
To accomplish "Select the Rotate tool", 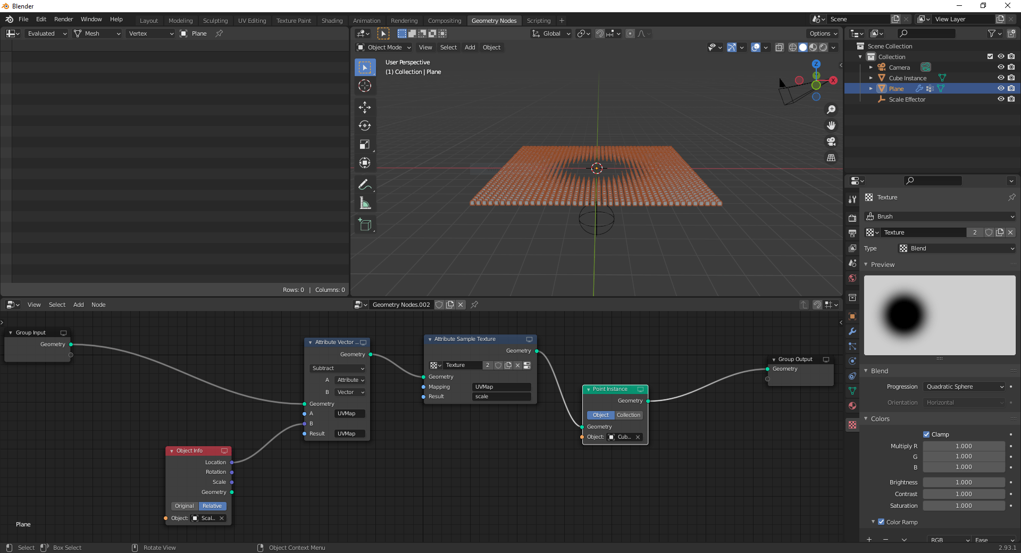I will click(365, 126).
